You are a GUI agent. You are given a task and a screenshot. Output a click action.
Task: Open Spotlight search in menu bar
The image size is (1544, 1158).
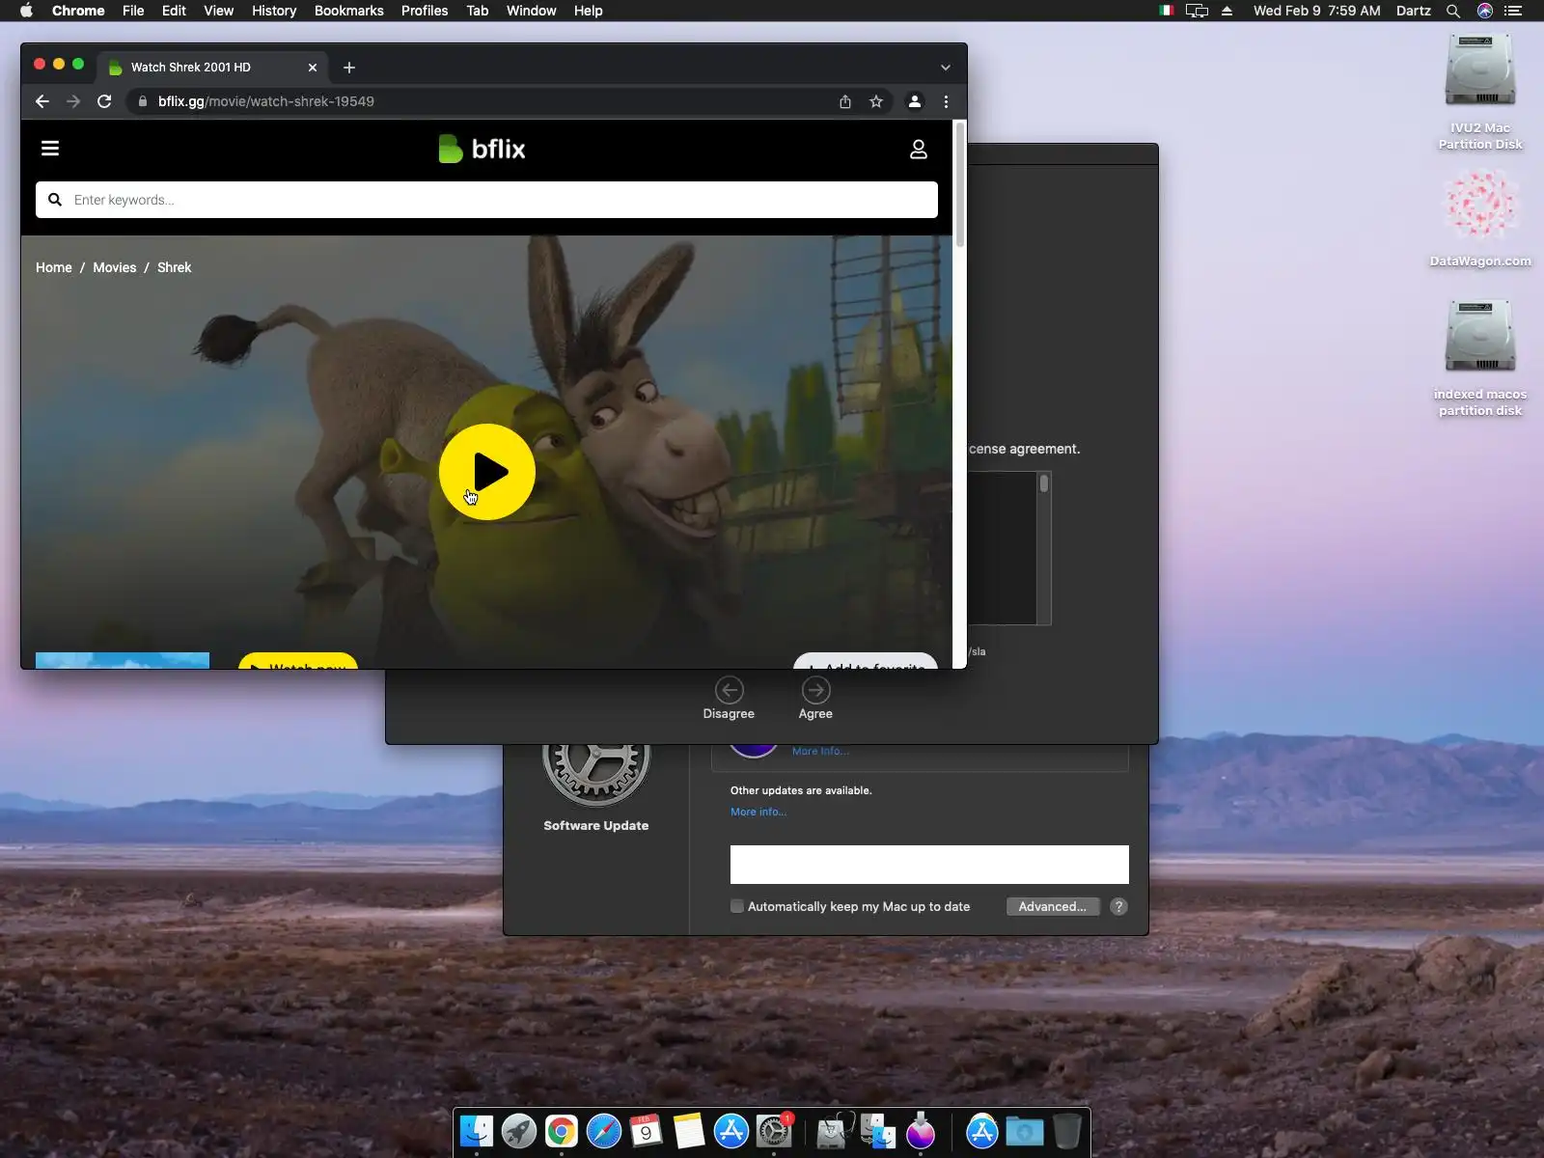pos(1453,11)
